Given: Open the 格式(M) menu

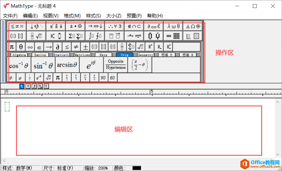Looking at the screenshot, I should (x=72, y=16).
